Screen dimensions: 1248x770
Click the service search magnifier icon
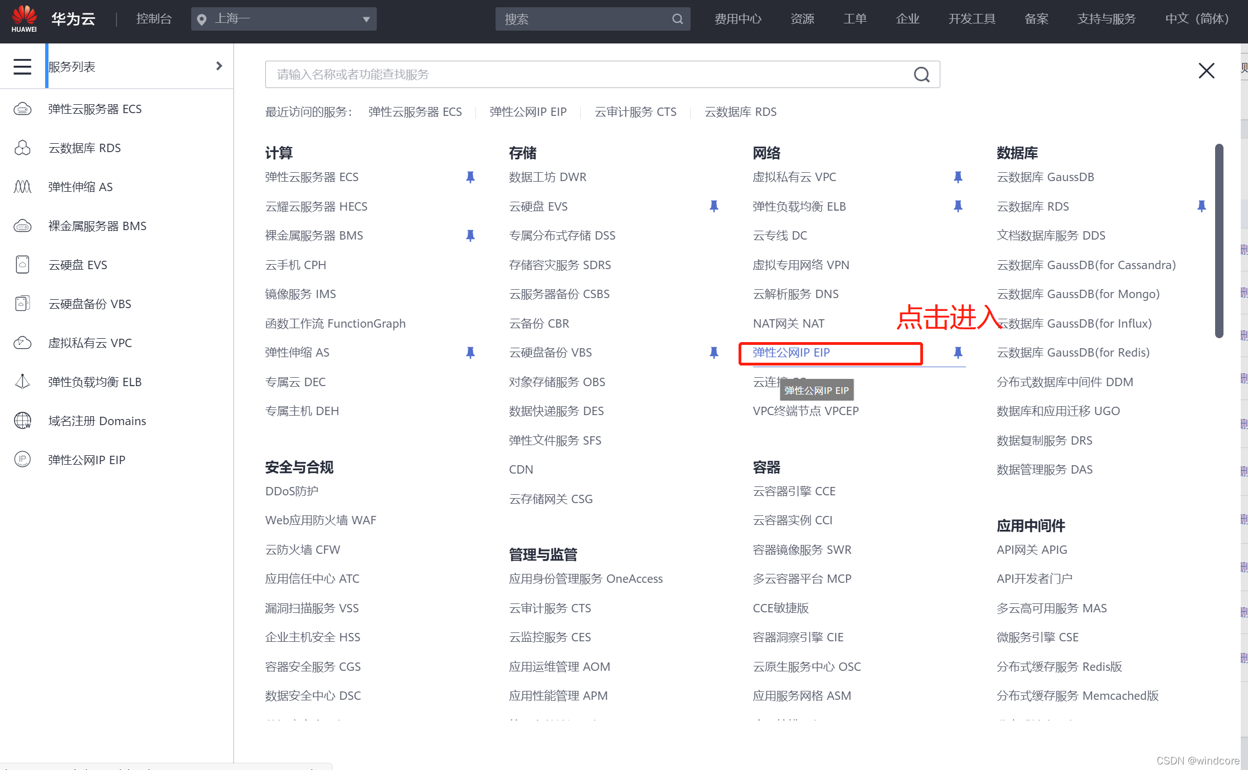point(921,75)
